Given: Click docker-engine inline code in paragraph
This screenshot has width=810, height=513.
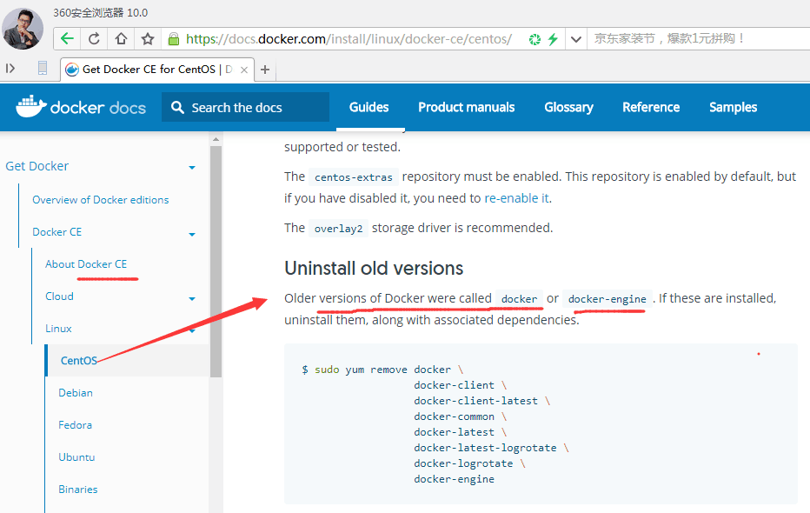Looking at the screenshot, I should 607,299.
